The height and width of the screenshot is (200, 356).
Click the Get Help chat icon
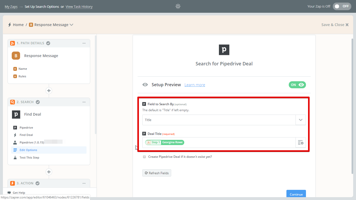9,193
